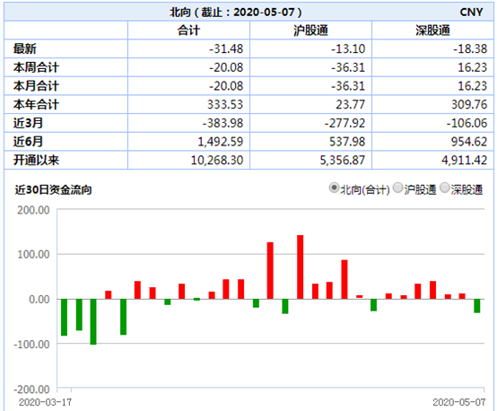This screenshot has height=411, width=497.
Task: Click the CNY currency label
Action: point(471,12)
